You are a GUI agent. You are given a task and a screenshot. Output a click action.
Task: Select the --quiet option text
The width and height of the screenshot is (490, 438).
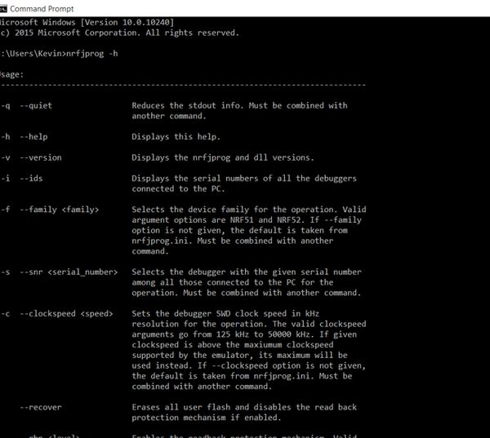(36, 105)
